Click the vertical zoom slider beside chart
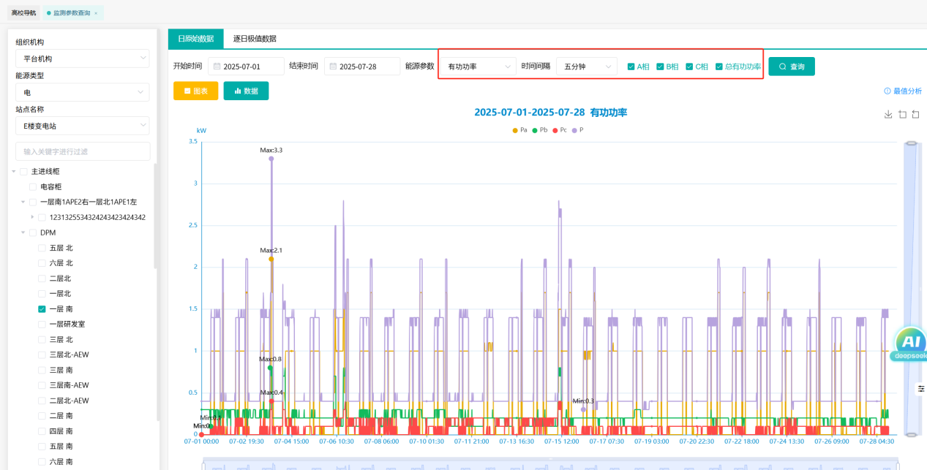 [911, 287]
